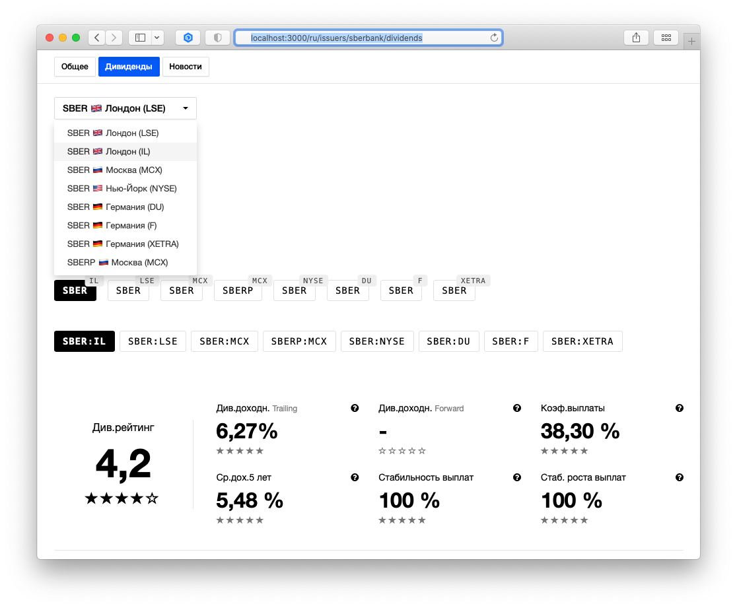Choose SBER Германия (F) in the list
The height and width of the screenshot is (608, 737).
click(x=125, y=226)
